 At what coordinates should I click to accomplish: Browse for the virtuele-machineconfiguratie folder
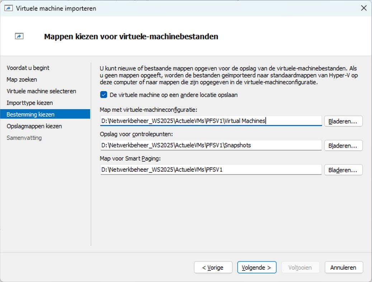[x=343, y=121]
